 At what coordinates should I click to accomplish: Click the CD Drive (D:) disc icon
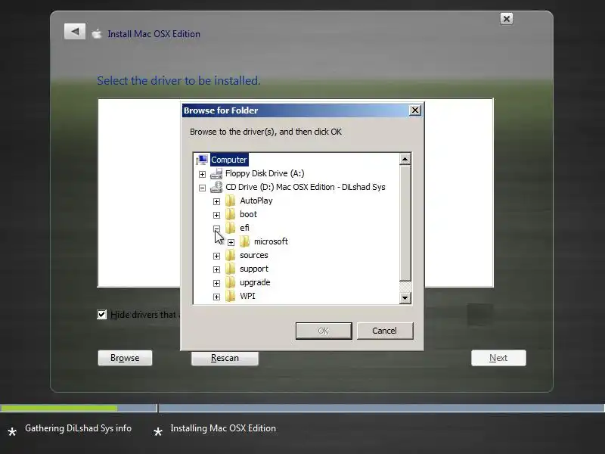point(216,187)
